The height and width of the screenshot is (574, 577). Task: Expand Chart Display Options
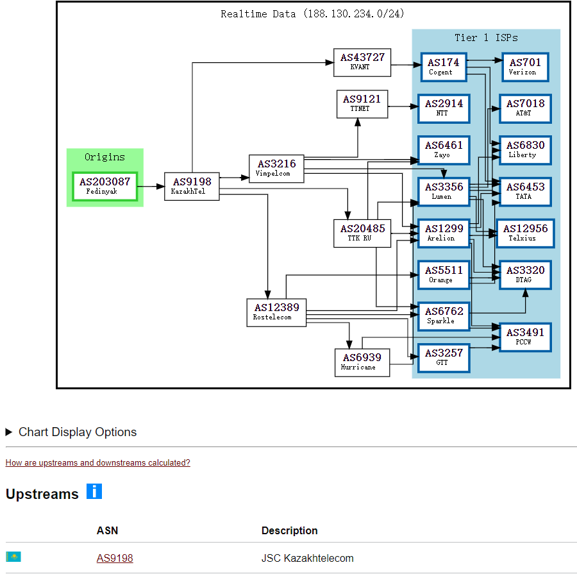[71, 432]
